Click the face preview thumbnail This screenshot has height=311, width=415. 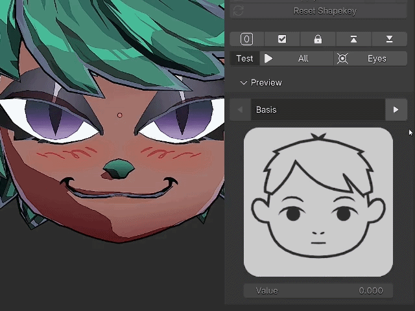318,202
